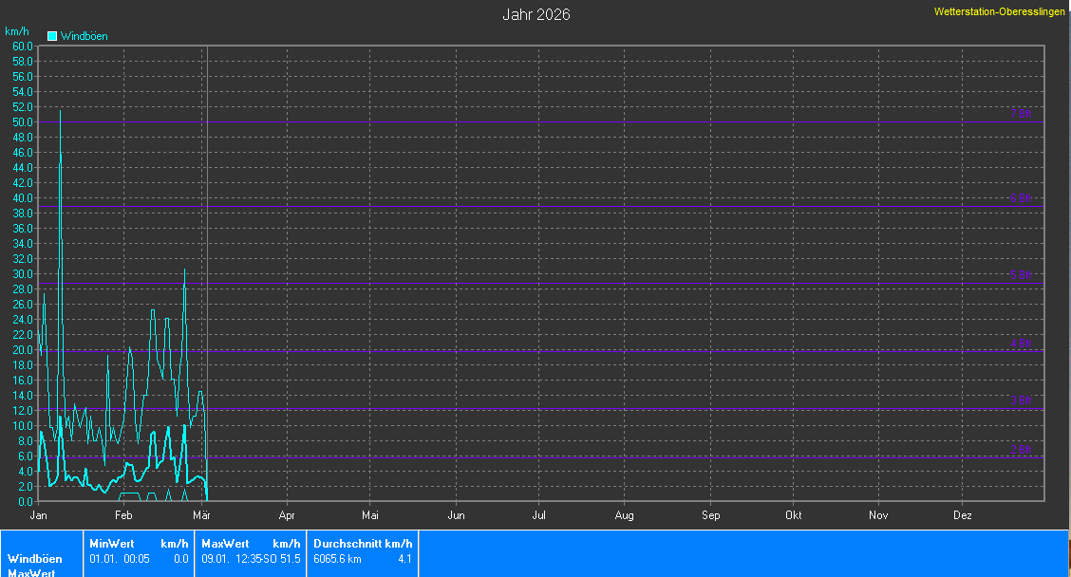1071x577 pixels.
Task: Click the 6 Bft threshold label
Action: (1021, 198)
